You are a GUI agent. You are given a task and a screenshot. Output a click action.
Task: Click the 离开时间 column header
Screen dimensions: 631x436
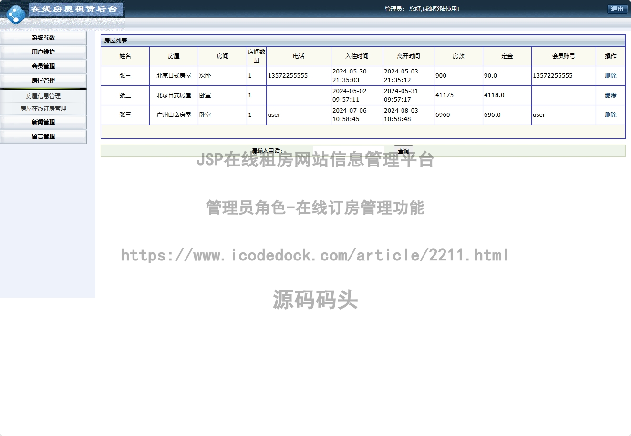click(x=408, y=56)
